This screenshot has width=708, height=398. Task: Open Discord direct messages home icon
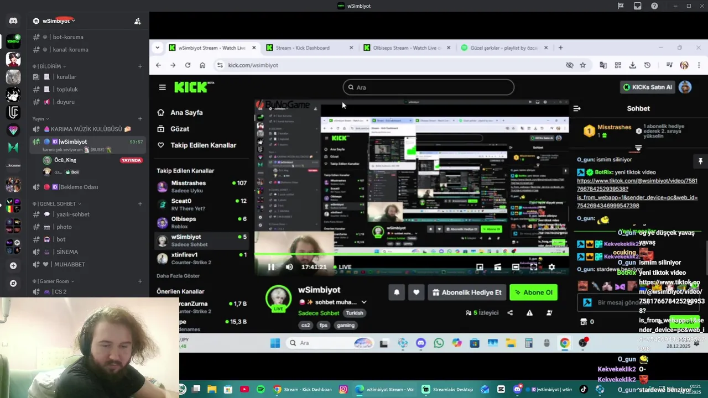pos(13,21)
